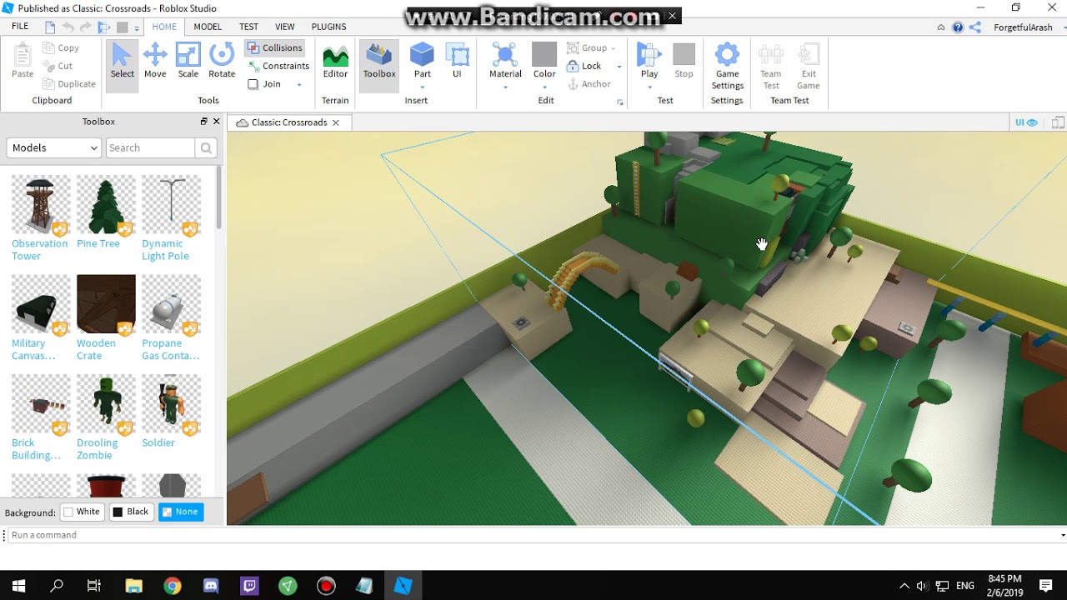
Task: Select the Drooling Zombie model
Action: click(105, 417)
